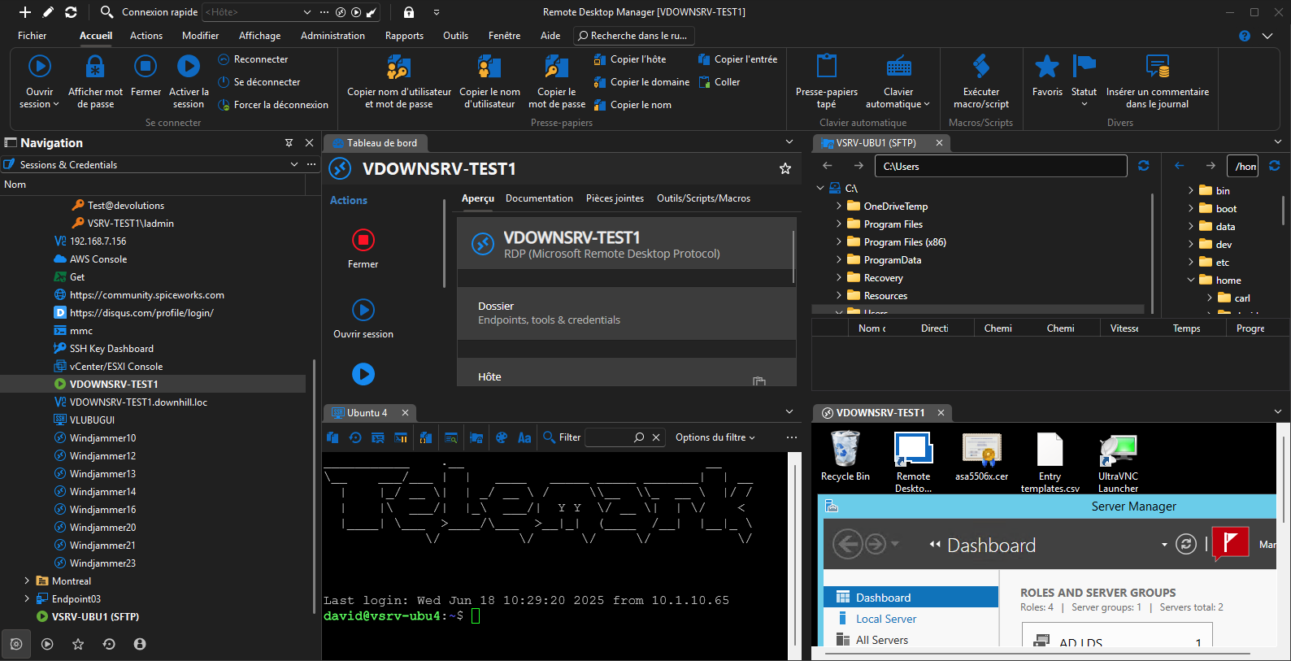The width and height of the screenshot is (1291, 661).
Task: Click Se déconnecter button
Action: pos(259,82)
